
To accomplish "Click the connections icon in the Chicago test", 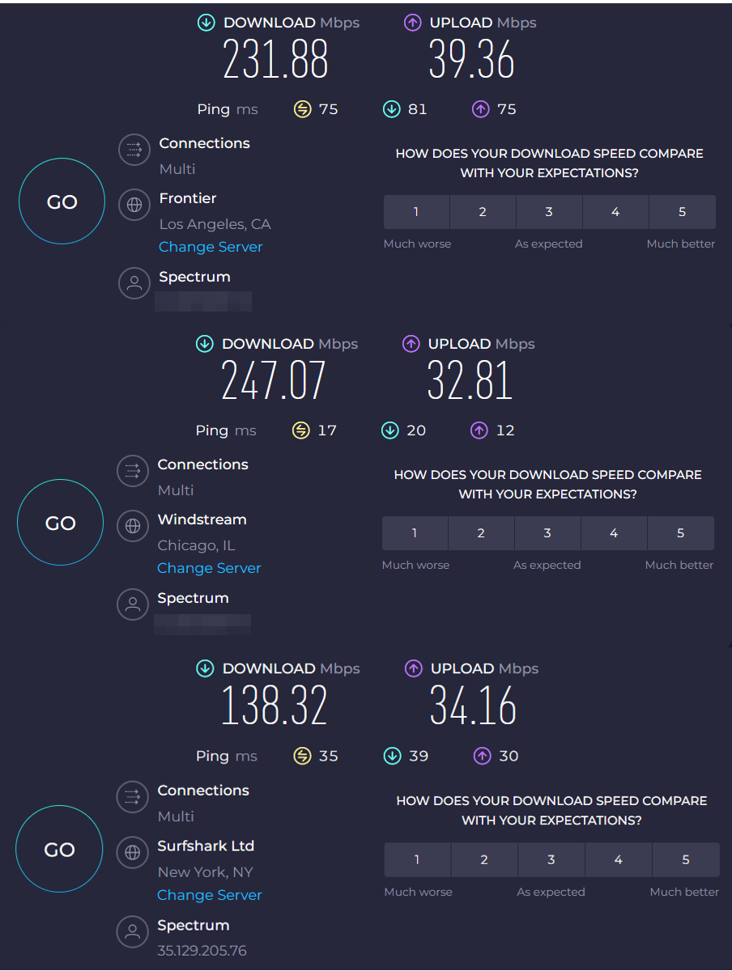I will (x=133, y=471).
